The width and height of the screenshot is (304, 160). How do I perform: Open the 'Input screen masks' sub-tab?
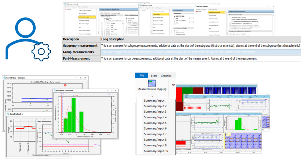click(x=115, y=13)
